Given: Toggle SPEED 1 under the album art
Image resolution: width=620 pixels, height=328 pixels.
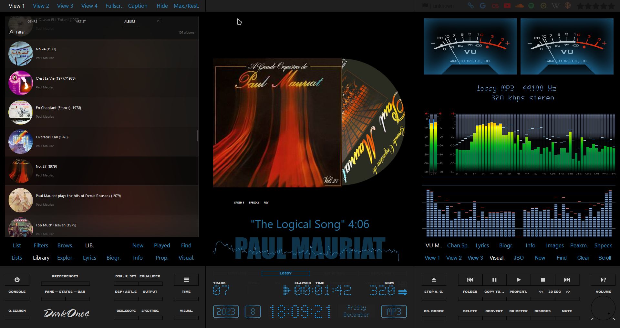Looking at the screenshot, I should pos(239,203).
